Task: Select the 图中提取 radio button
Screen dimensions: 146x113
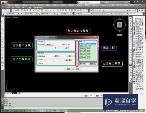Action: coord(38,56)
